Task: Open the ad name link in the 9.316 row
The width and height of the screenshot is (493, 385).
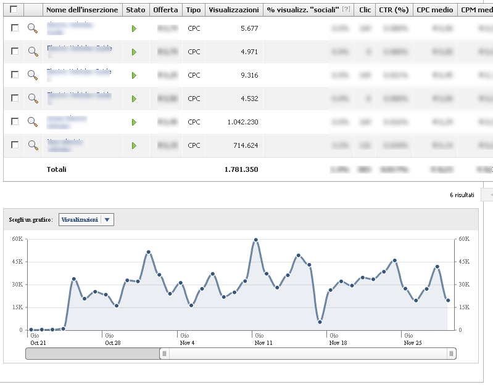Action: pos(79,75)
